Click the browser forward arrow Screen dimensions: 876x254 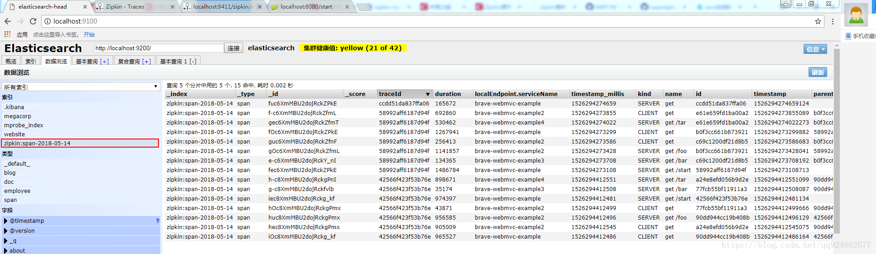point(20,21)
